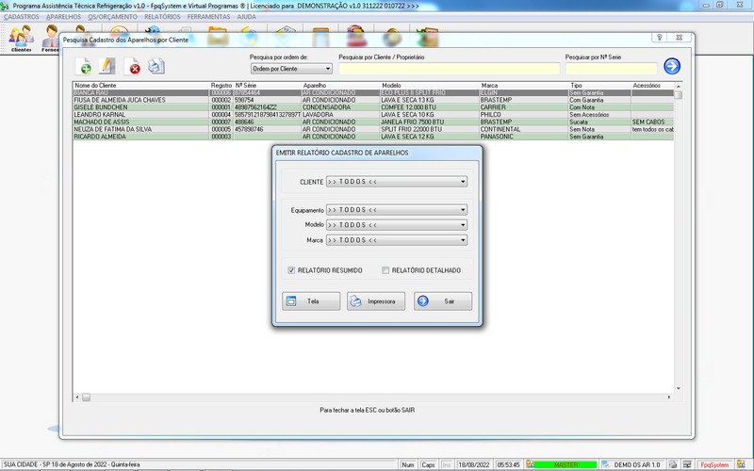Click CARRIER brand cell
The height and width of the screenshot is (471, 754).
tap(524, 107)
